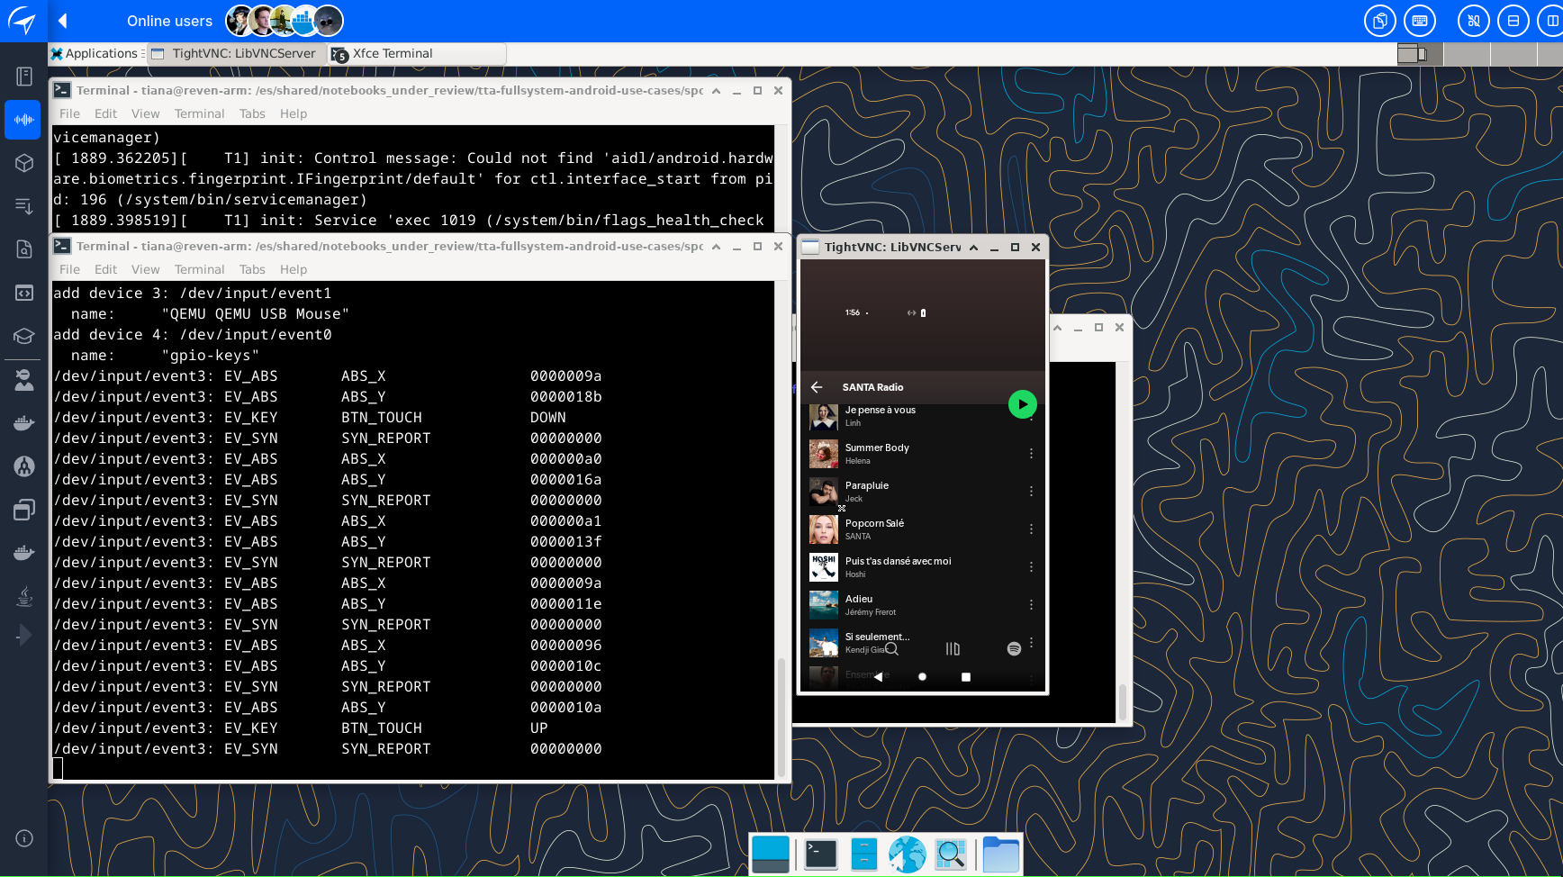The height and width of the screenshot is (877, 1563).
Task: Switch to horizontal split layout
Action: coord(1513,21)
